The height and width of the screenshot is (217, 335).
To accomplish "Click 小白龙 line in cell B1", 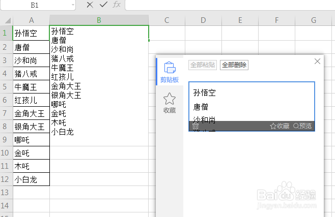I will click(x=63, y=132).
